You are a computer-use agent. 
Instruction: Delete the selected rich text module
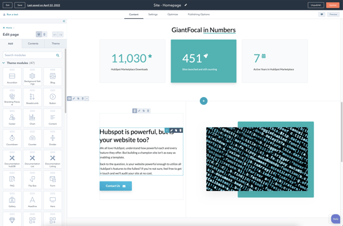point(181,131)
